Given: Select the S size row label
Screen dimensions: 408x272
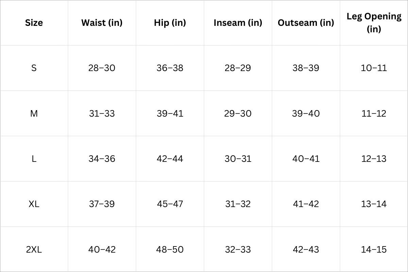Looking at the screenshot, I should pyautogui.click(x=34, y=68).
